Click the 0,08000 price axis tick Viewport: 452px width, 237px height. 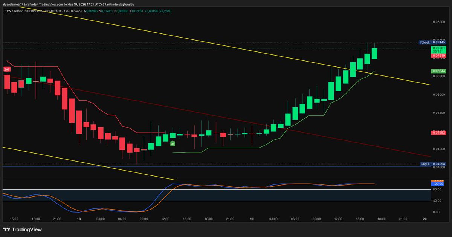tap(439, 22)
